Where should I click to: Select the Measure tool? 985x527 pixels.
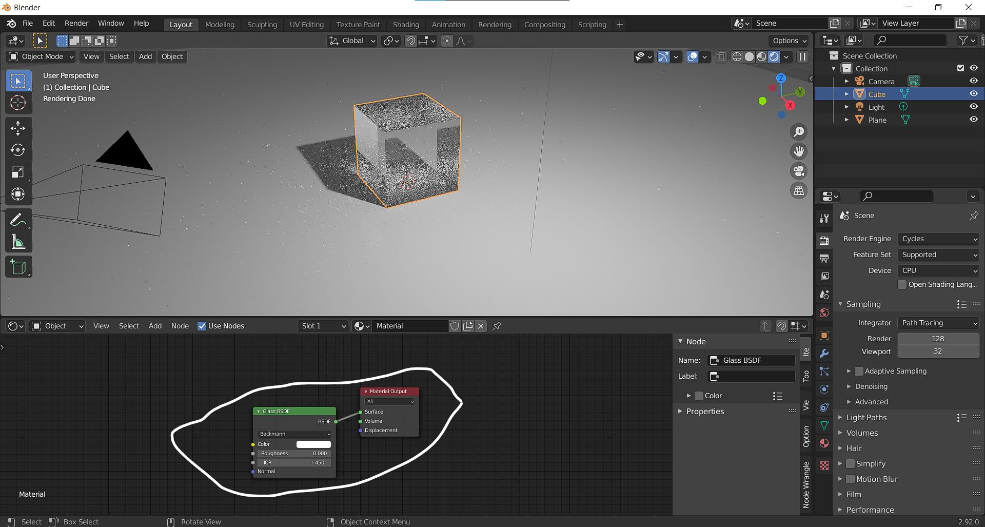(18, 241)
